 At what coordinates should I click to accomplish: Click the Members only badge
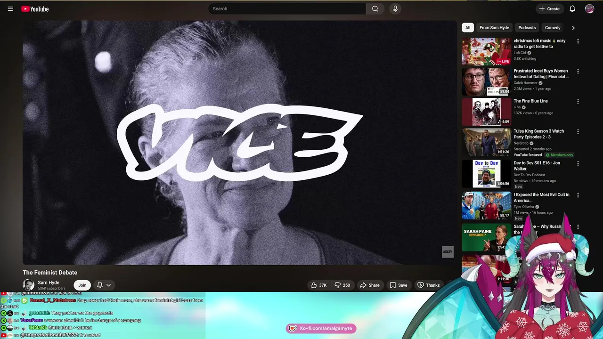pos(560,155)
